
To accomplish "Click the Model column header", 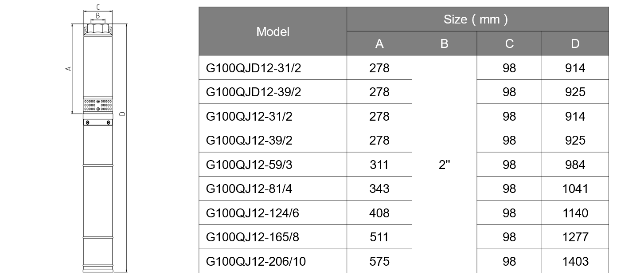I will point(273,31).
